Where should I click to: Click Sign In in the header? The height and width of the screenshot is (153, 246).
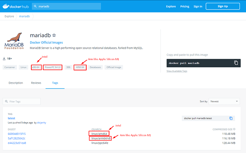(x=198, y=6)
